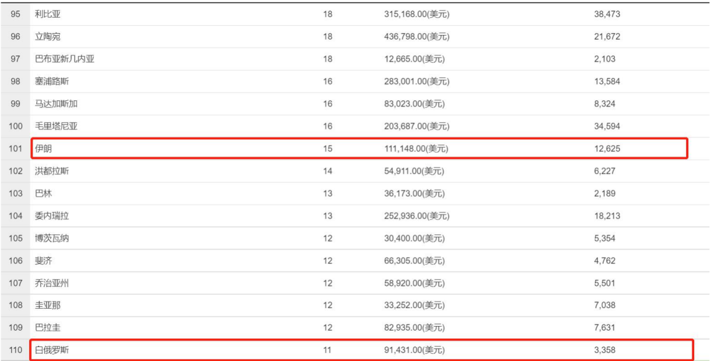Click amount 252,936.00(美元)
The width and height of the screenshot is (714, 361).
[x=416, y=216]
